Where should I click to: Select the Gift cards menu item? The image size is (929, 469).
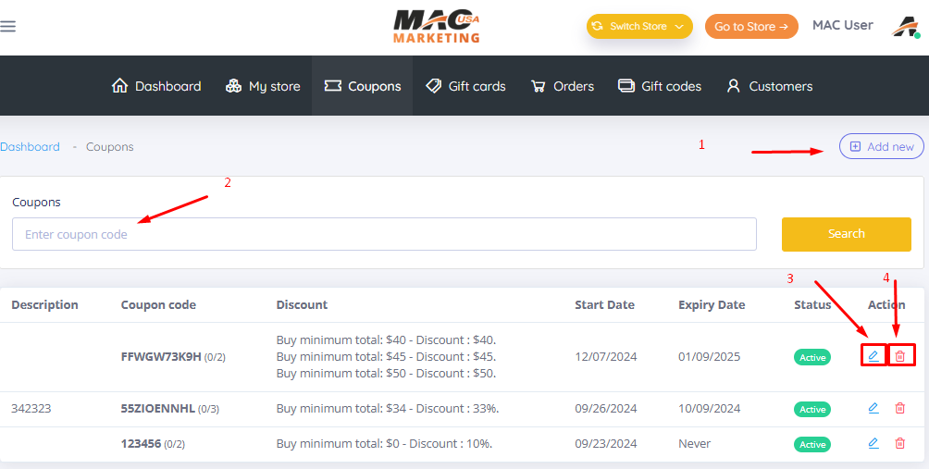coord(465,86)
